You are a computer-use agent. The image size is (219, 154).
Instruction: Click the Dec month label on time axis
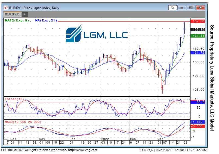point(72,139)
